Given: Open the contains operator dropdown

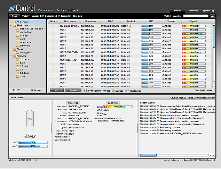Looking at the screenshot, I should tap(177, 16).
